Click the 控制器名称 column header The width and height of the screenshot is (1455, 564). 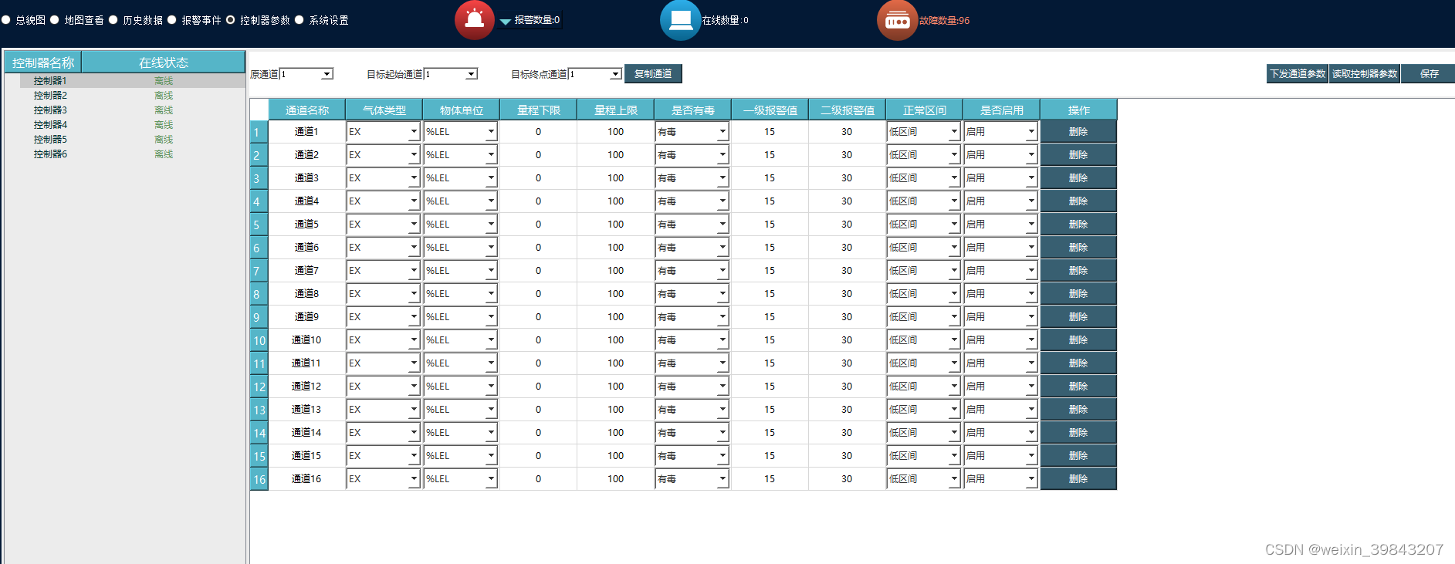click(43, 62)
